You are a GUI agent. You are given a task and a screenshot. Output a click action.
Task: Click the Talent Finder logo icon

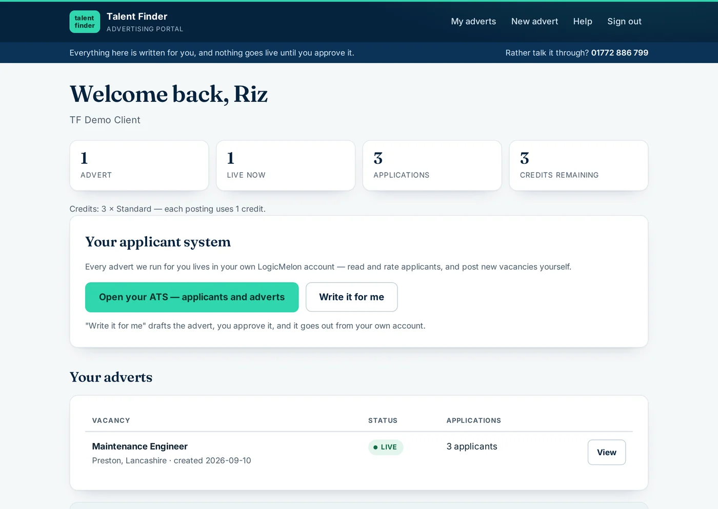85,22
